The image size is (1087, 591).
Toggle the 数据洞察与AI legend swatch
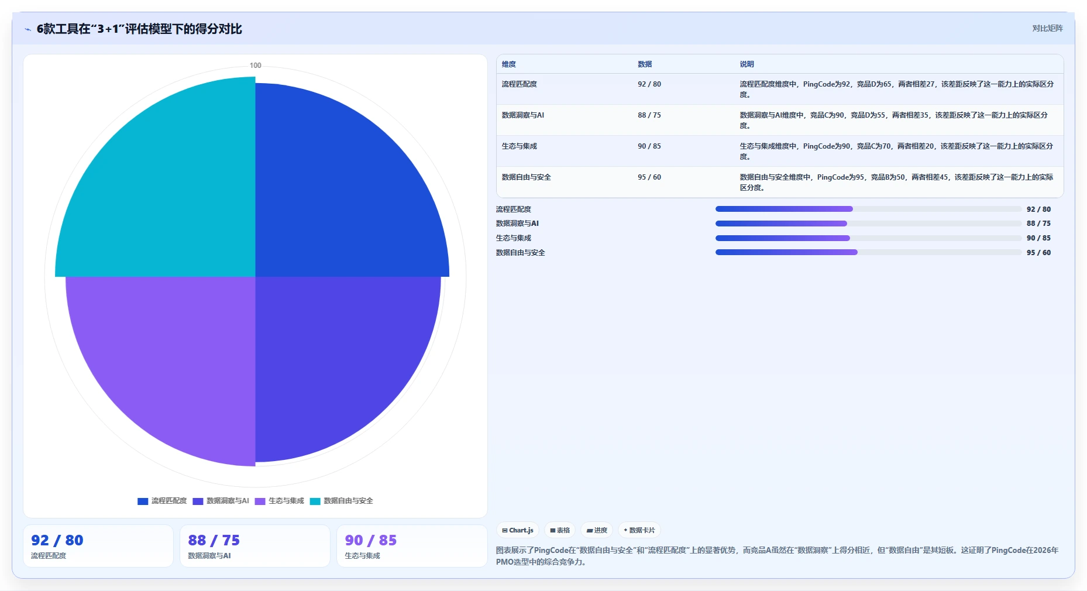point(198,501)
